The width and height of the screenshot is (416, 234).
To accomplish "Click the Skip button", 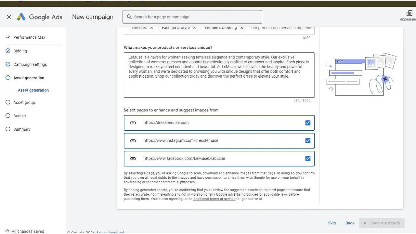I will click(x=332, y=223).
